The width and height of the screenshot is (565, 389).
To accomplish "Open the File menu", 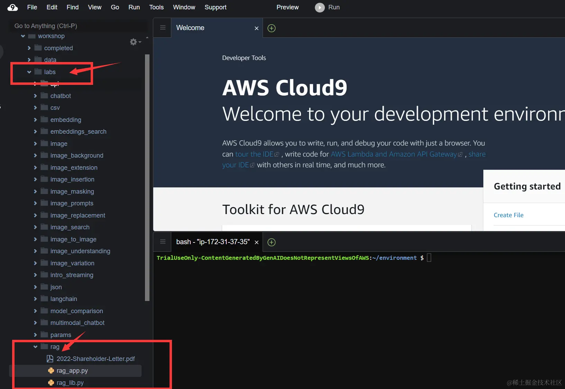I will [x=32, y=7].
